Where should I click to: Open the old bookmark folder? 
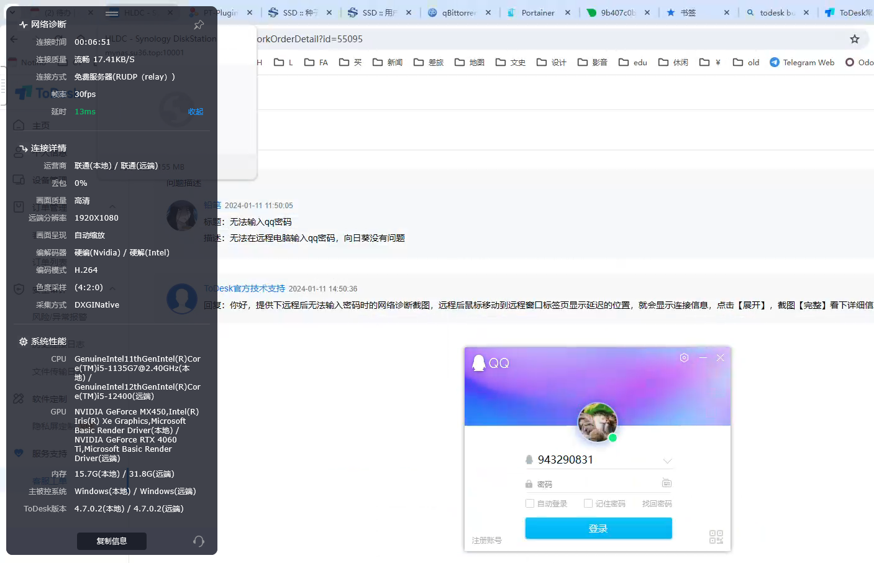746,62
